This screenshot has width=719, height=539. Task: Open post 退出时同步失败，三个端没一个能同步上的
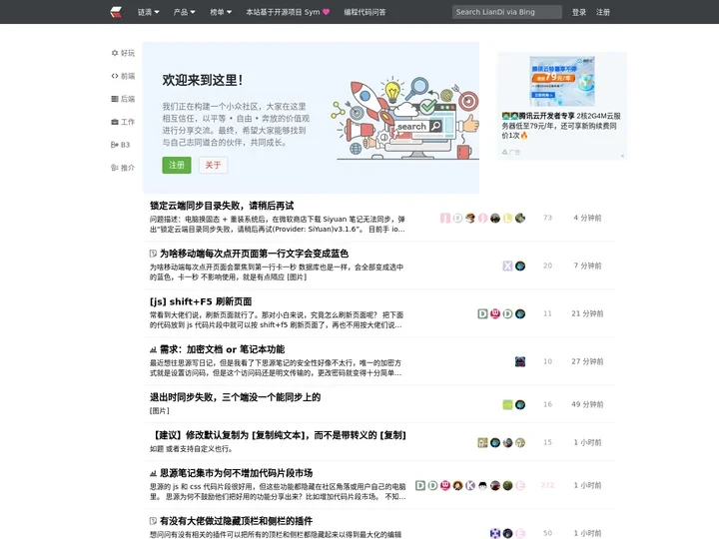pyautogui.click(x=236, y=397)
